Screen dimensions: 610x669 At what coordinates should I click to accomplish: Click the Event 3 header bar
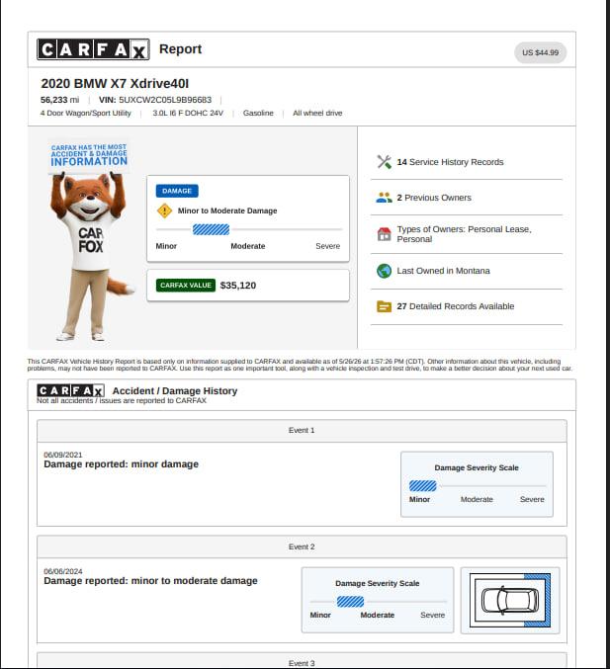[x=302, y=660]
